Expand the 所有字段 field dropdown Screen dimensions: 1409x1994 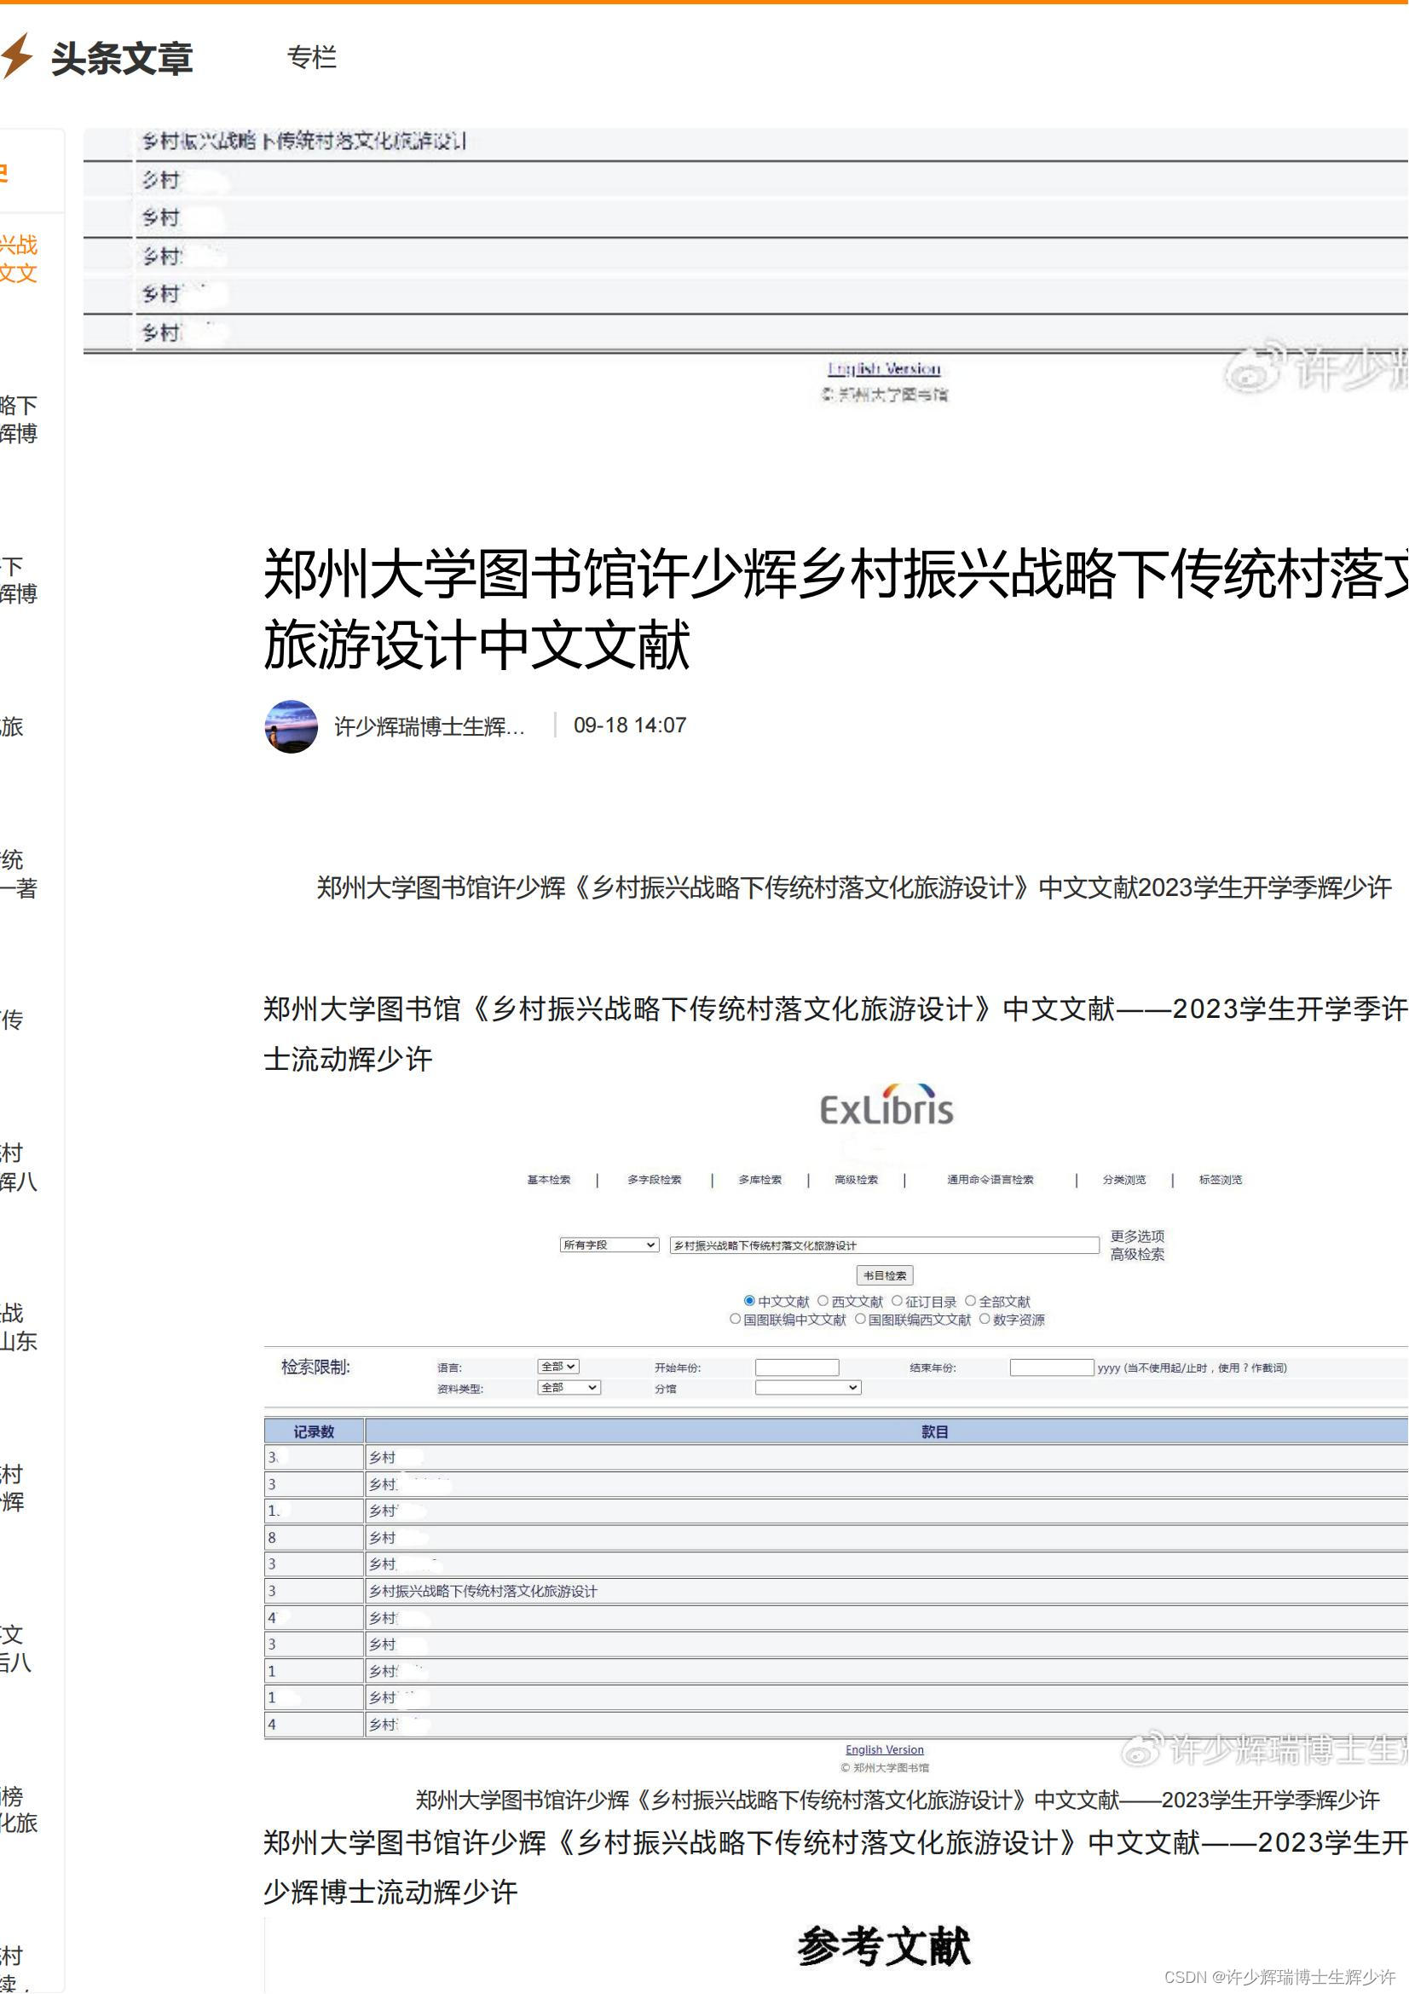pyautogui.click(x=609, y=1246)
